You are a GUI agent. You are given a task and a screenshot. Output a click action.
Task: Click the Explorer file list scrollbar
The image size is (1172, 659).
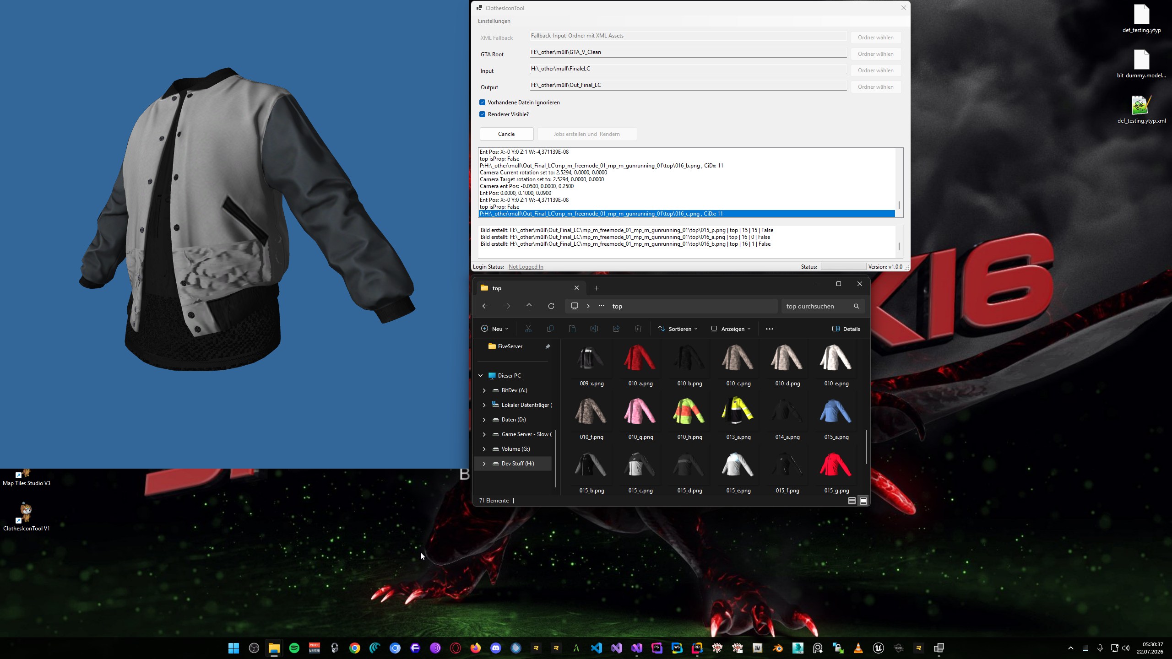867,447
